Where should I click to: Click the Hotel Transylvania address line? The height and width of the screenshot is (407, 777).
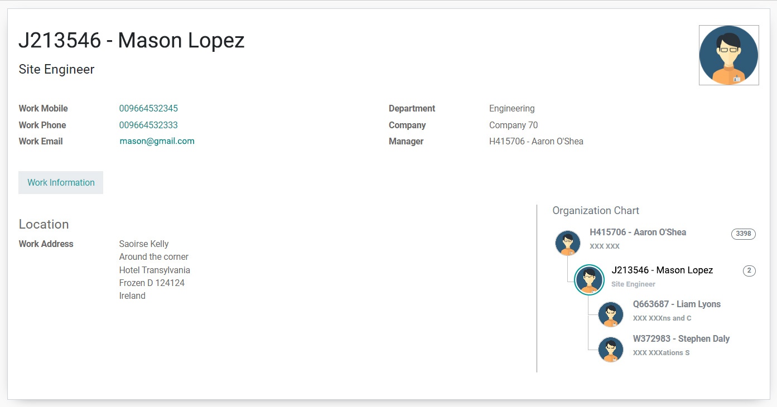[x=155, y=270]
